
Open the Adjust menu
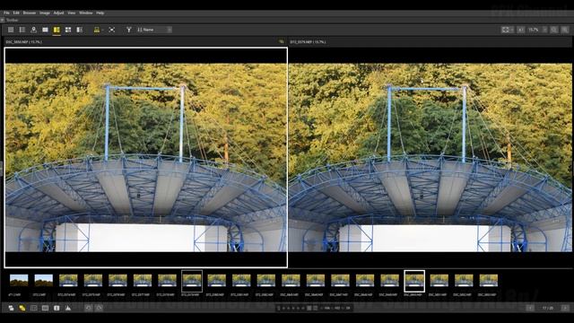pos(58,13)
